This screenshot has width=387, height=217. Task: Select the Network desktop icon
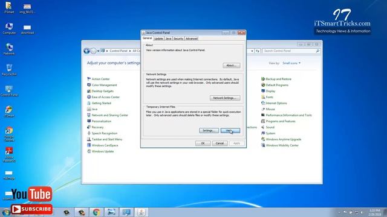(x=9, y=49)
